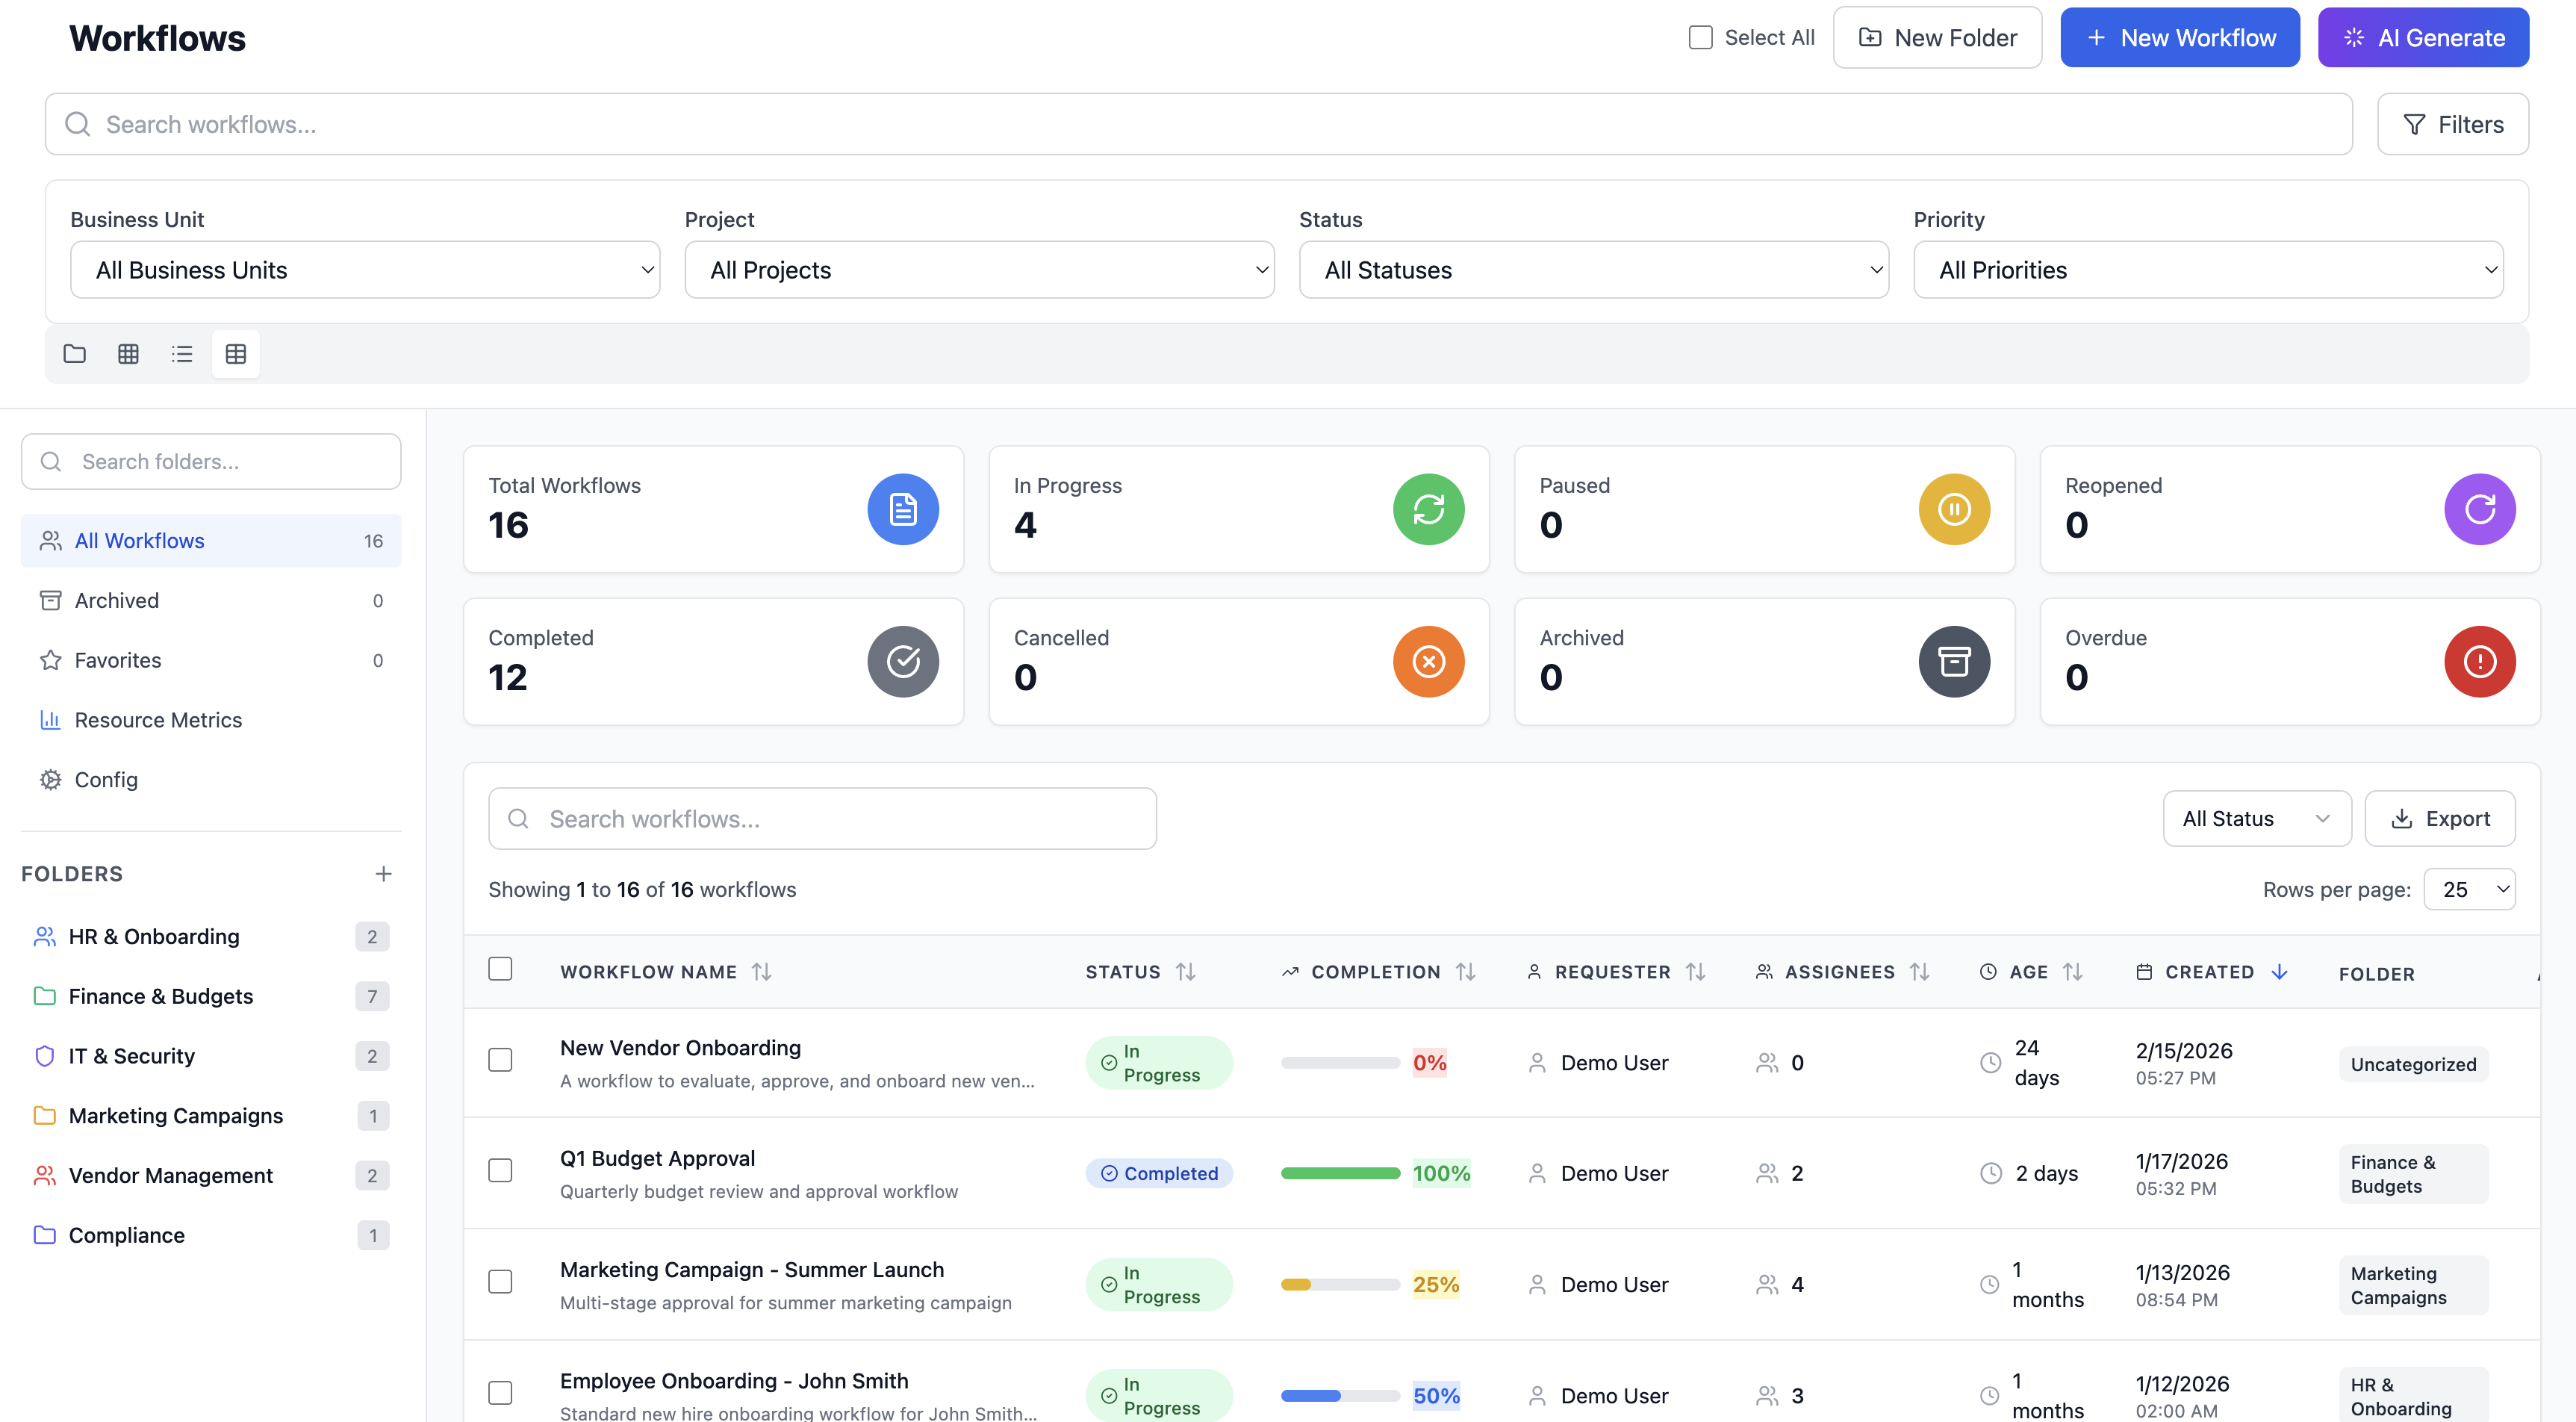Expand the All Status table filter

(2256, 818)
